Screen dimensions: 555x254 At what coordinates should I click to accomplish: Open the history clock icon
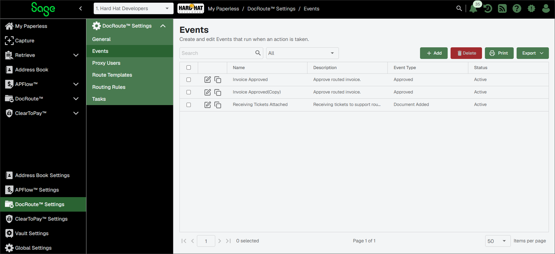[x=488, y=8]
